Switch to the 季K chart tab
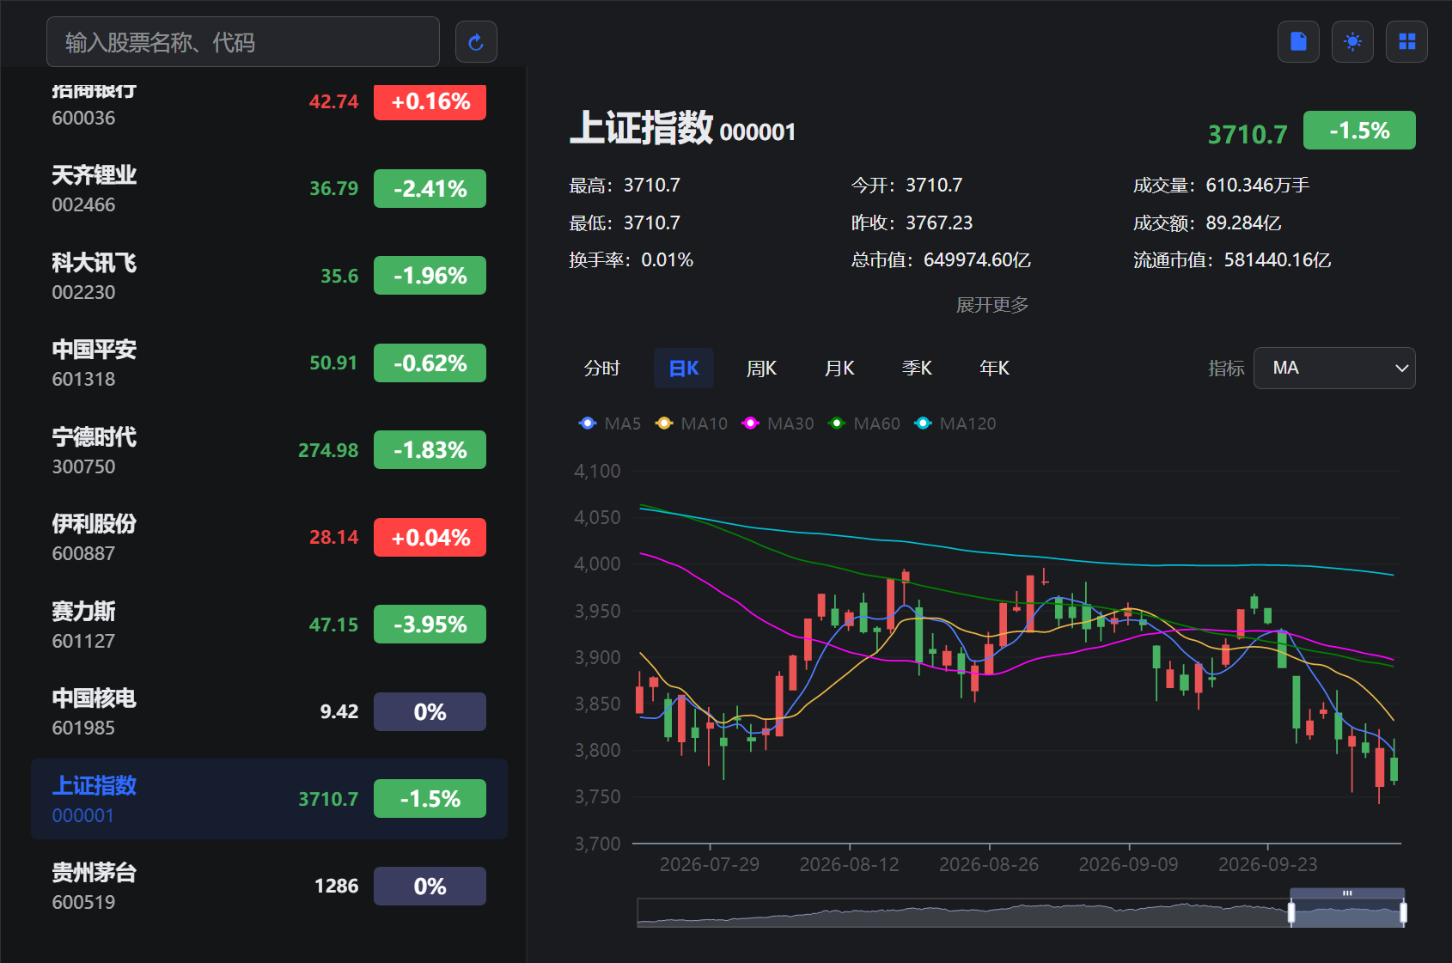The image size is (1452, 963). coord(917,369)
